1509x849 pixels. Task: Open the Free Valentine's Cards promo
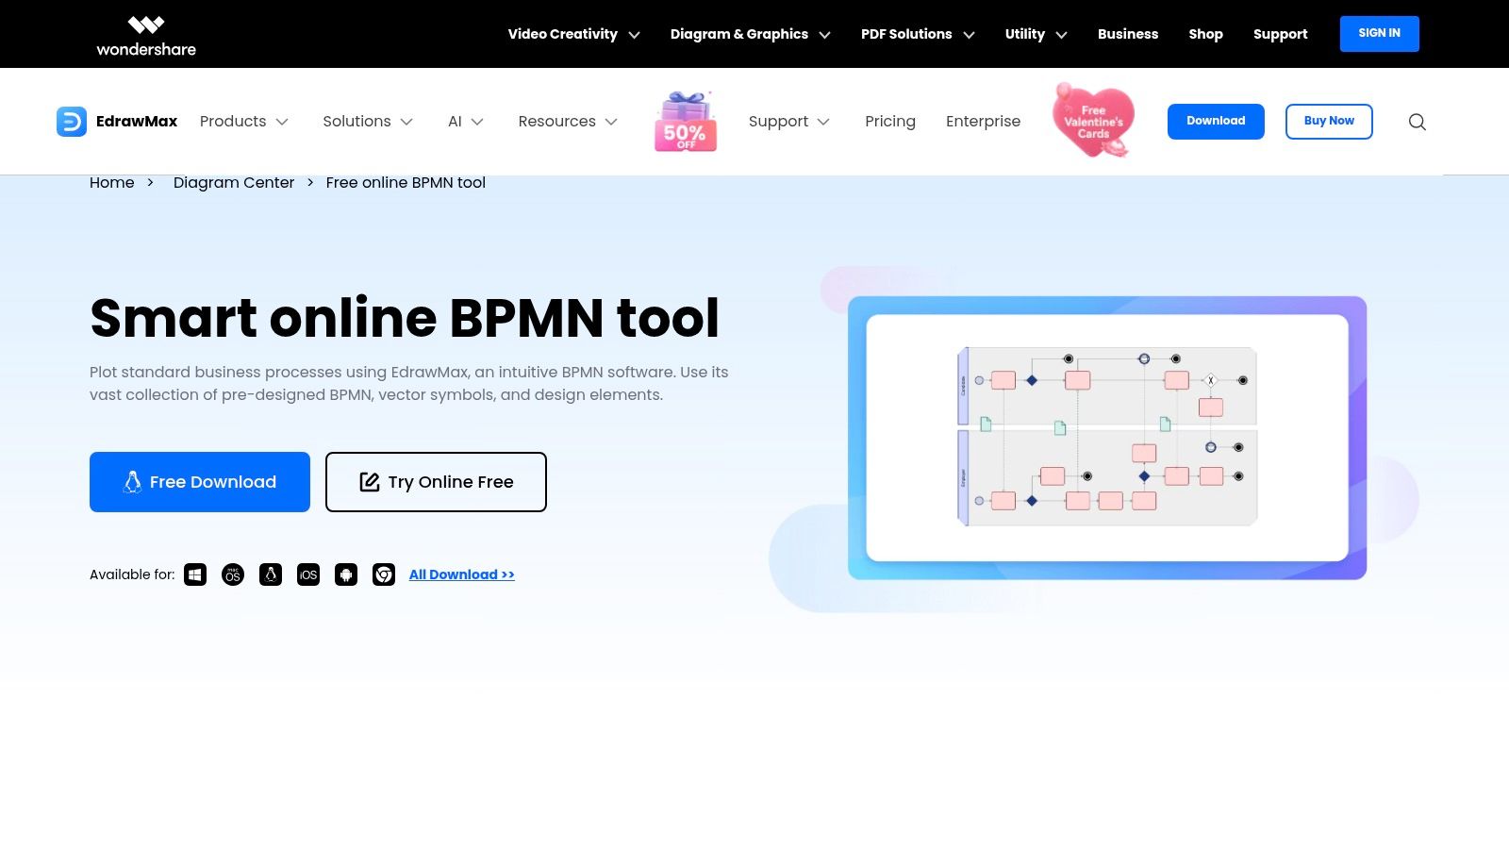[x=1092, y=121]
